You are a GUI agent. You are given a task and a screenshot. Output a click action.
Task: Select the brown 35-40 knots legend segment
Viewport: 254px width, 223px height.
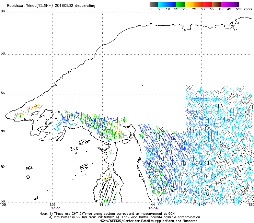(x=216, y=4)
